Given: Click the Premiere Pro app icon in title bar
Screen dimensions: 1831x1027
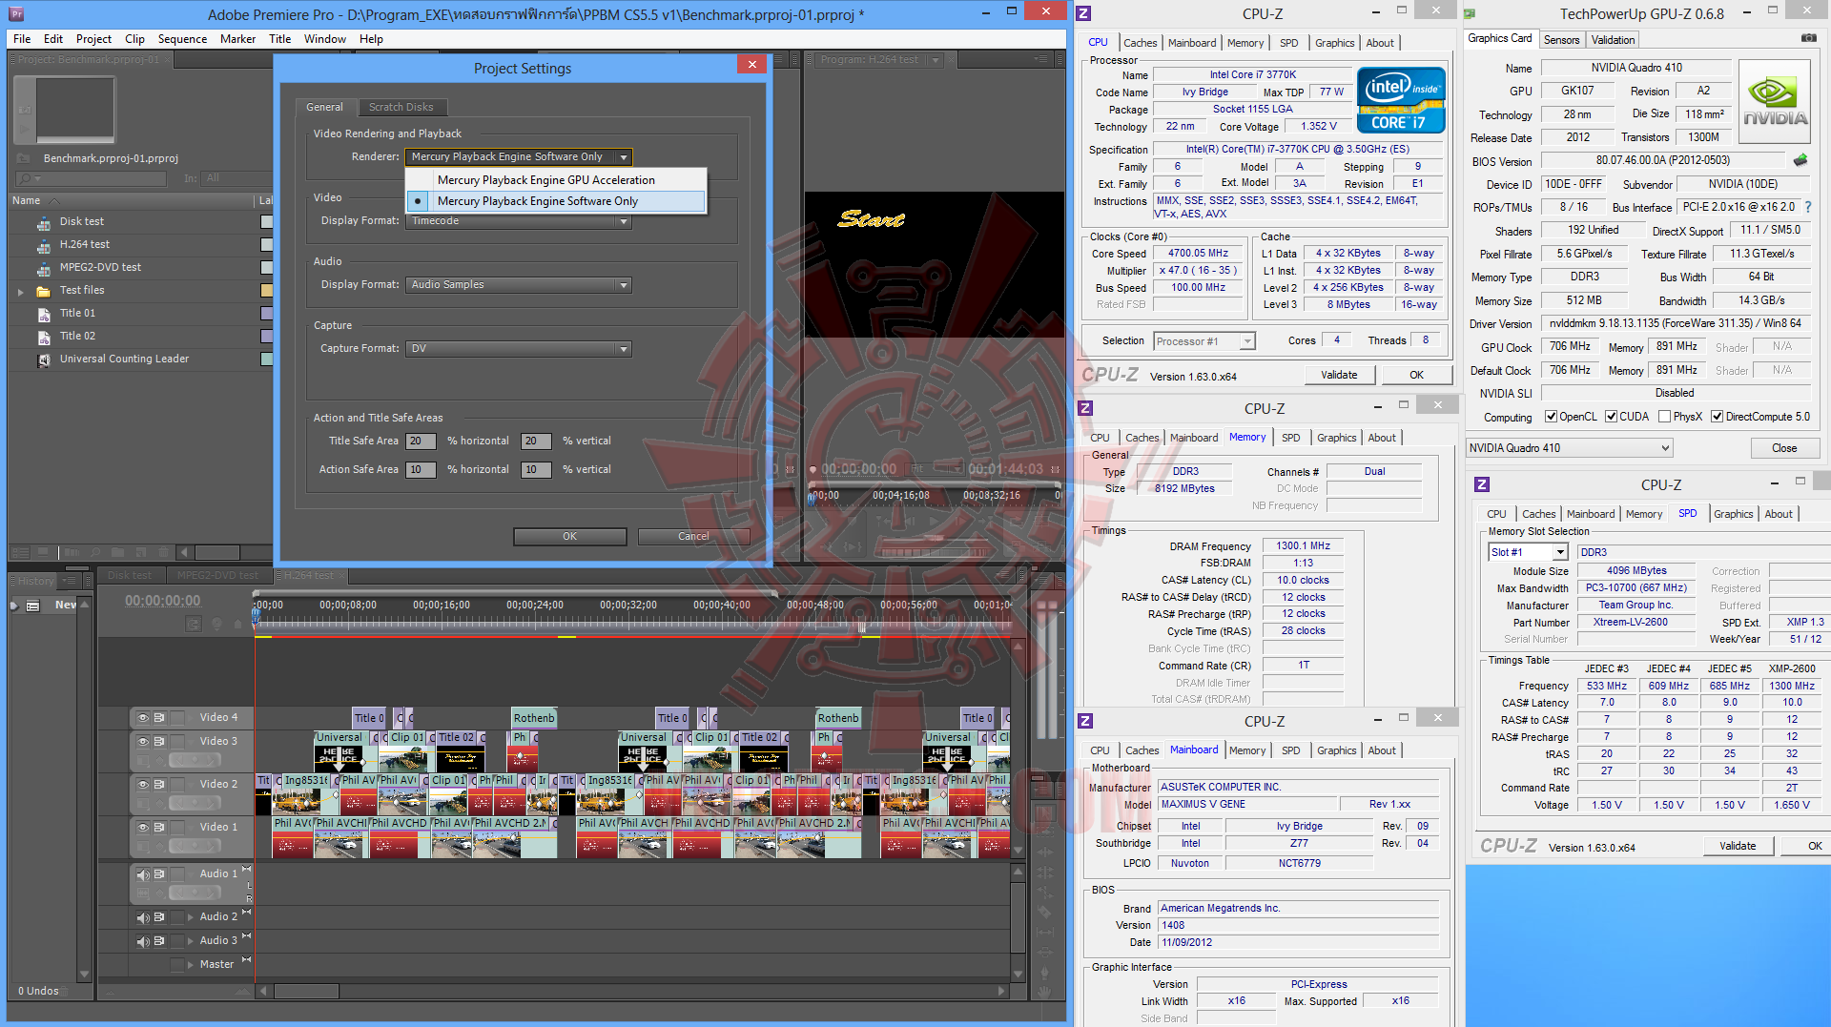Looking at the screenshot, I should point(16,14).
